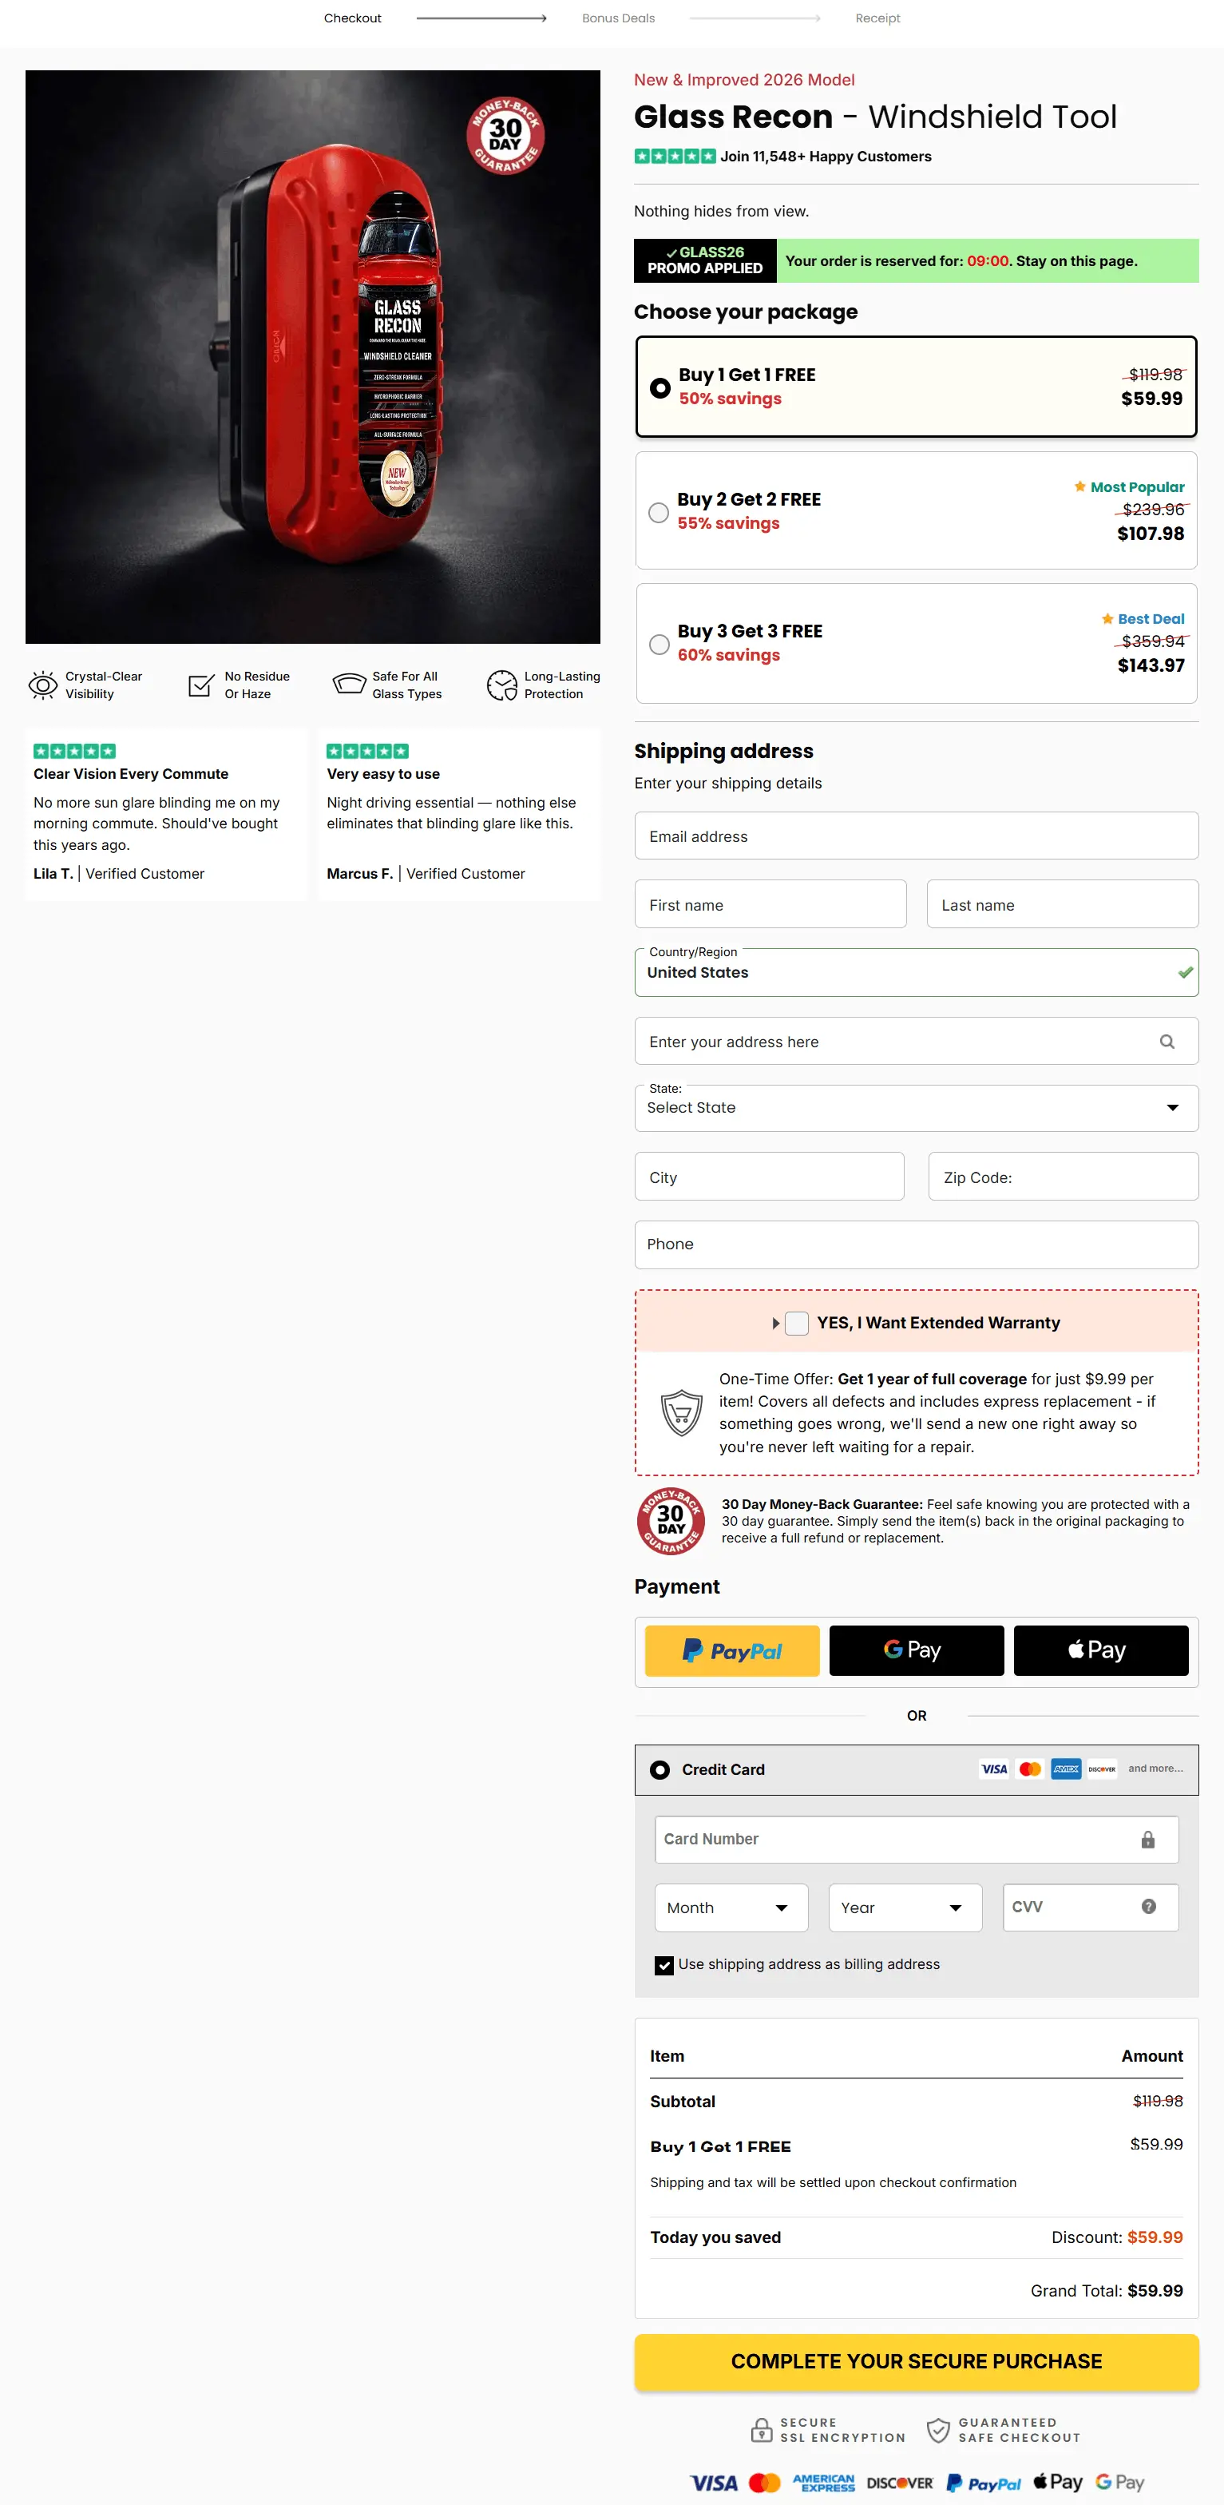
Task: Click the search magnifier icon in address field
Action: click(1167, 1042)
